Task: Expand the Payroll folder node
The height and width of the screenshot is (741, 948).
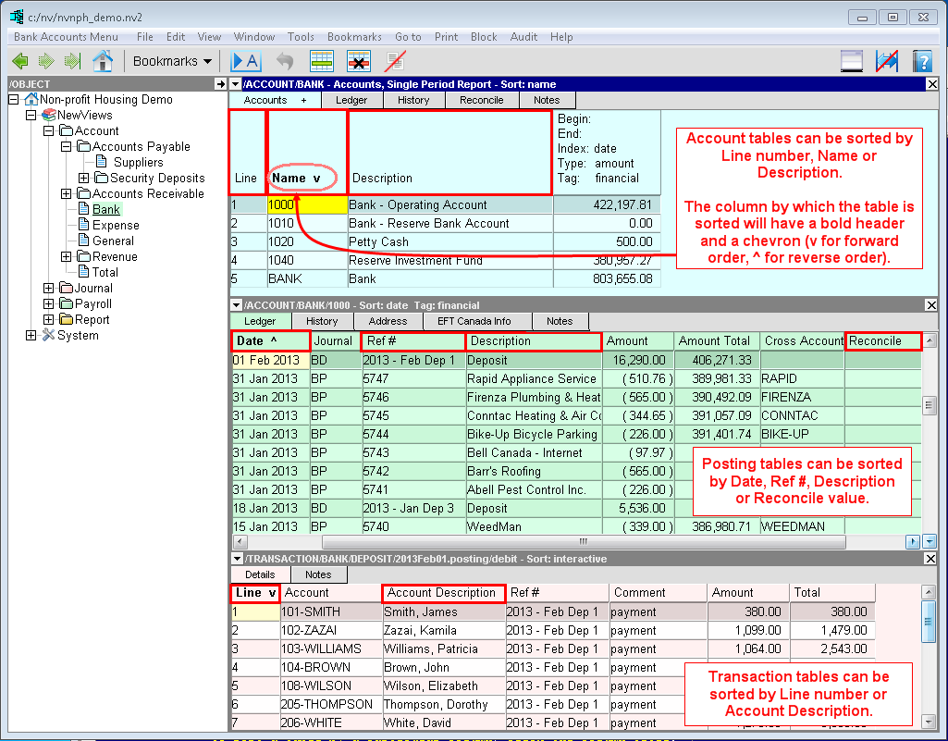Action: tap(49, 304)
